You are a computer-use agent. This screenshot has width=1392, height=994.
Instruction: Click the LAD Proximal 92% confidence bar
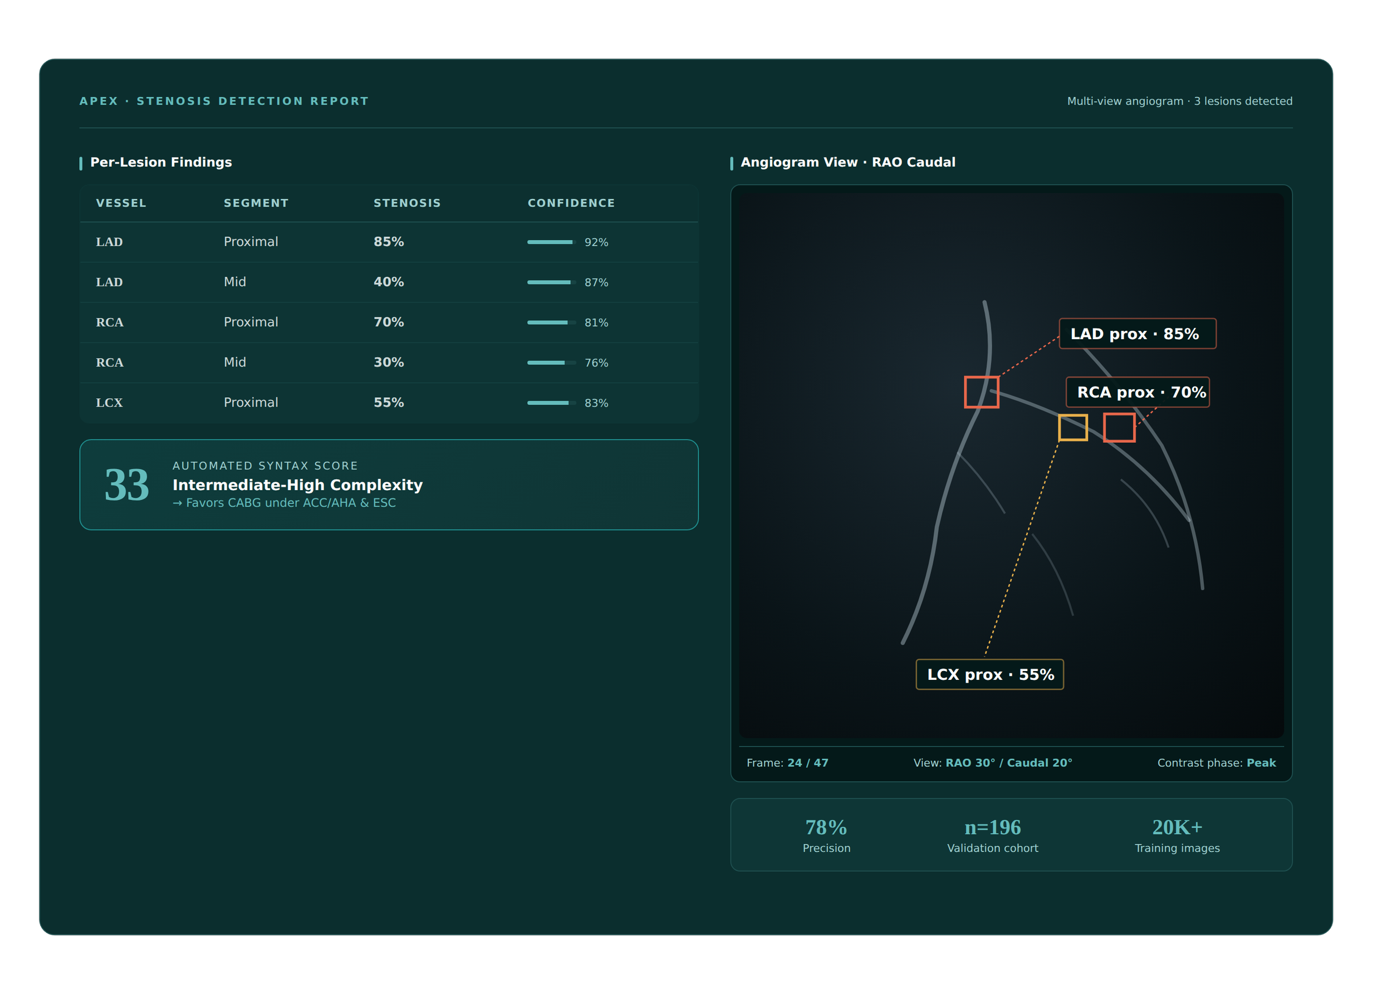[551, 242]
